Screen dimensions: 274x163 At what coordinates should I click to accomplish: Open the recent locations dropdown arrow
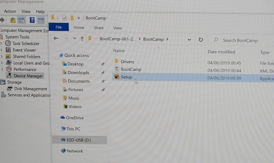click(75, 38)
